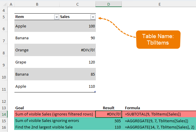Select 'Sum of visible Sales ignoring errors' cell
The height and width of the screenshot is (132, 196).
55,121
